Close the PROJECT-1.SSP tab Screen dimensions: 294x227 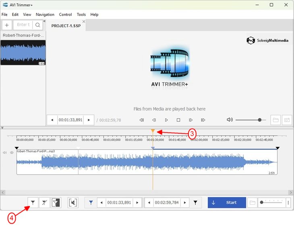[x=84, y=22]
